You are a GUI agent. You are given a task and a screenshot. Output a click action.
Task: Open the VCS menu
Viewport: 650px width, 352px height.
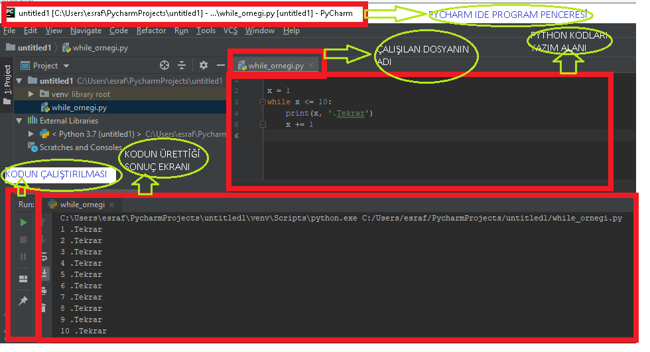pyautogui.click(x=231, y=31)
